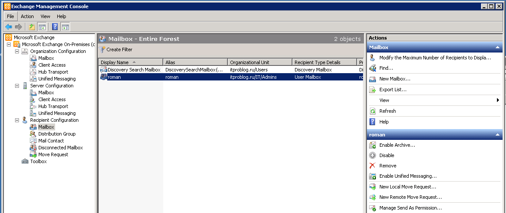Open the Action menu
Screen dimensions: 506x213
click(27, 16)
